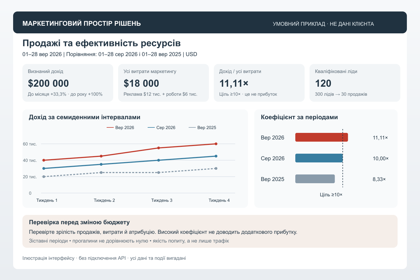Click the red Вер 2026 ratio bar
Viewport: 420px width, 280px height.
point(322,137)
